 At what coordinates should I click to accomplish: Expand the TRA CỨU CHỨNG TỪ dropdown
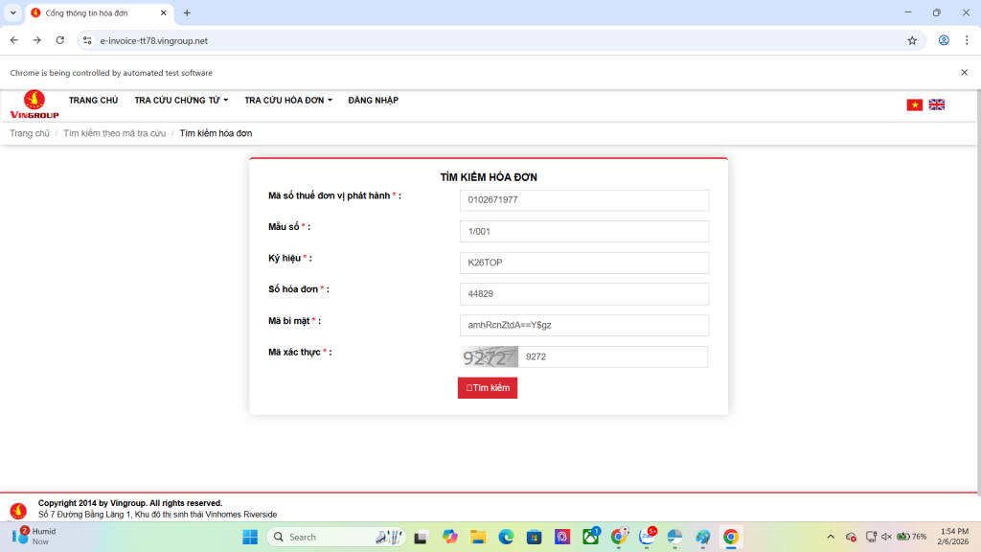click(x=181, y=100)
